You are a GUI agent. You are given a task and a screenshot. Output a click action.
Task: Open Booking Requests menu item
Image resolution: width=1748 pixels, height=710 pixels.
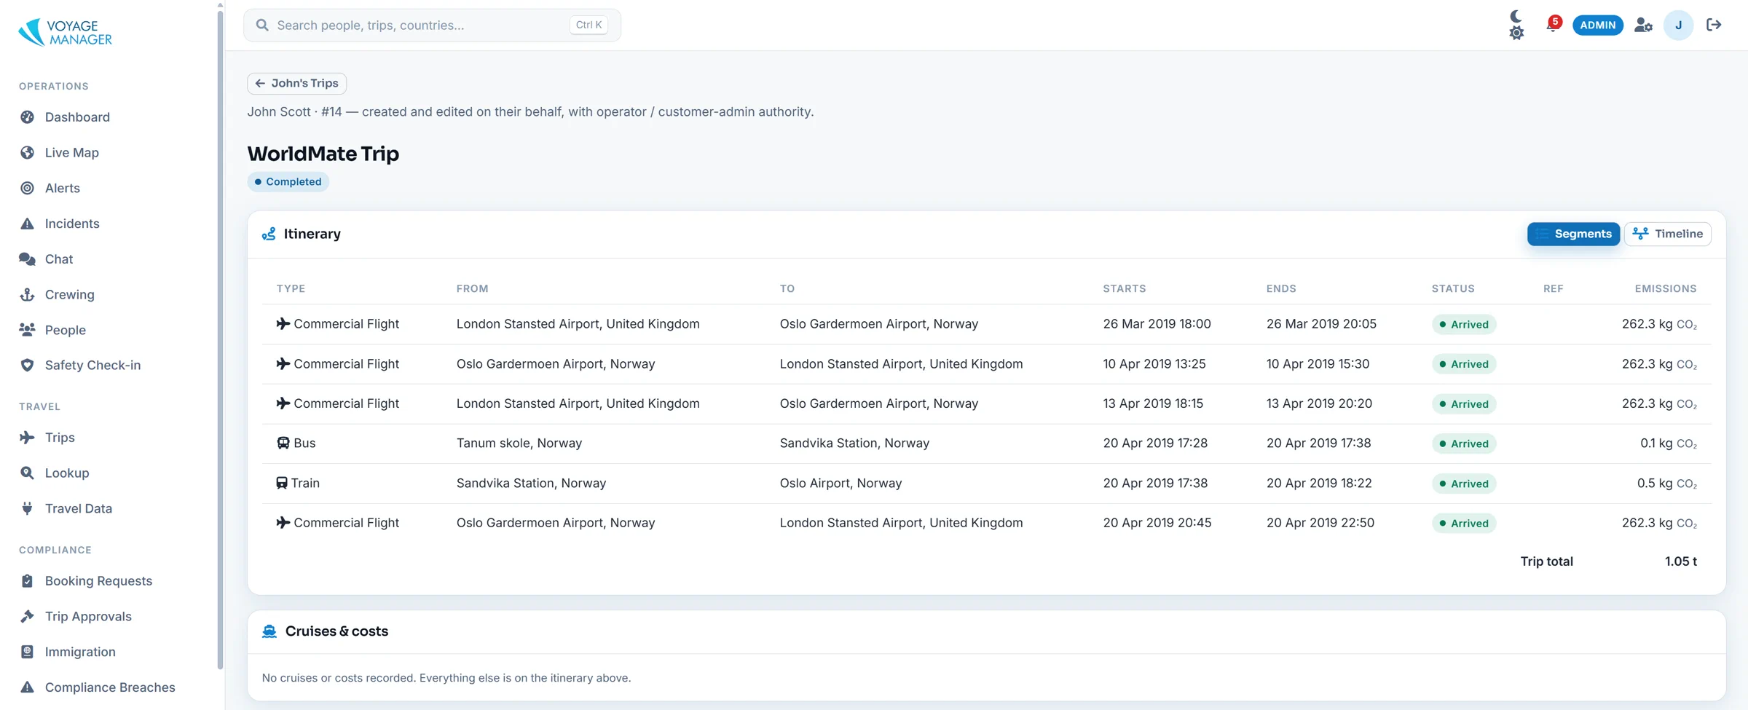click(98, 581)
